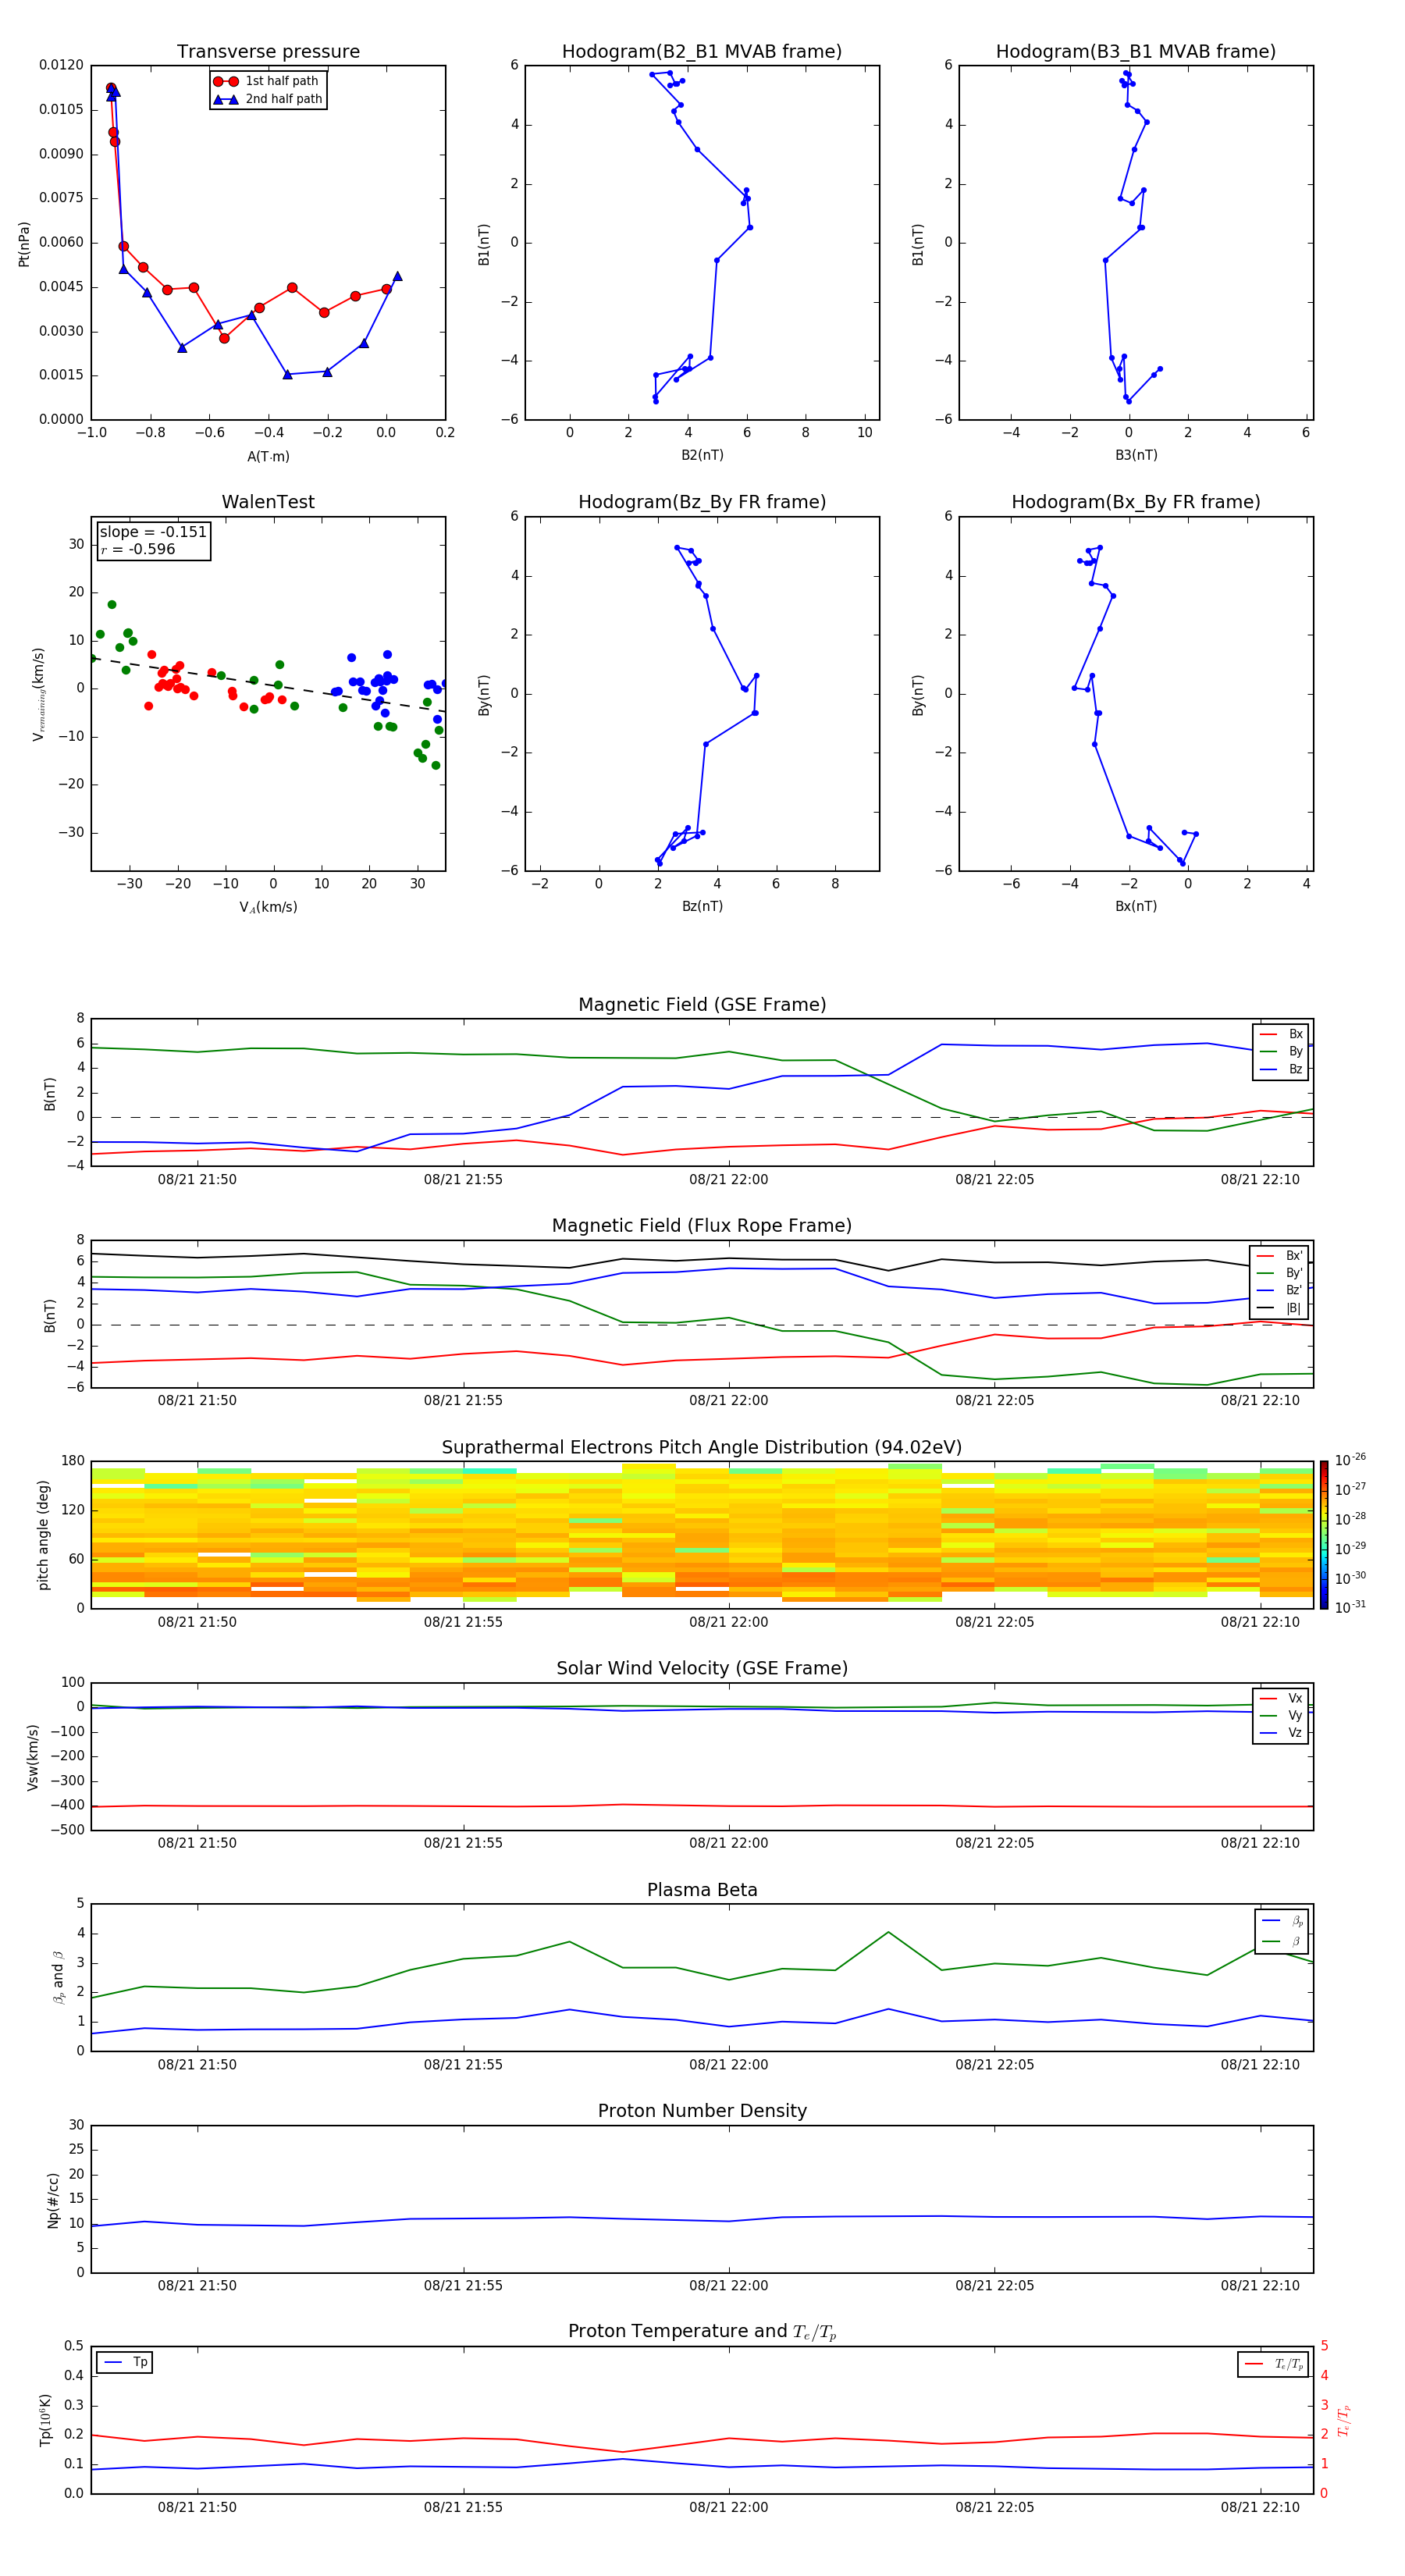Select the Bx entry in the GSE legend
Image resolution: width=1405 pixels, height=2576 pixels.
pyautogui.click(x=1281, y=1034)
